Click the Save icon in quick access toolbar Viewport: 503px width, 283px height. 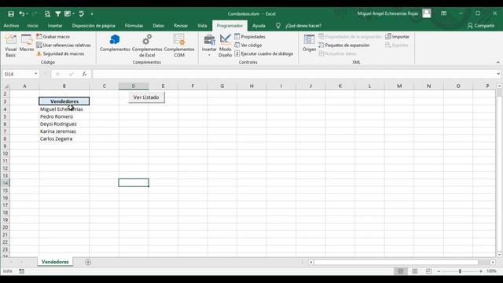coord(11,14)
